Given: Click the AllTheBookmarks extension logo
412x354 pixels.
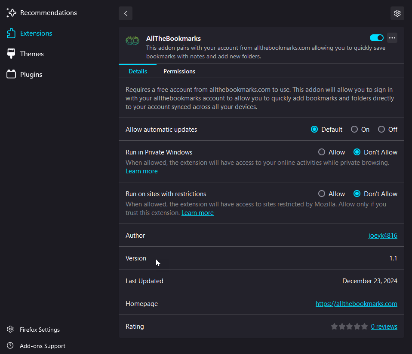Looking at the screenshot, I should pos(132,41).
